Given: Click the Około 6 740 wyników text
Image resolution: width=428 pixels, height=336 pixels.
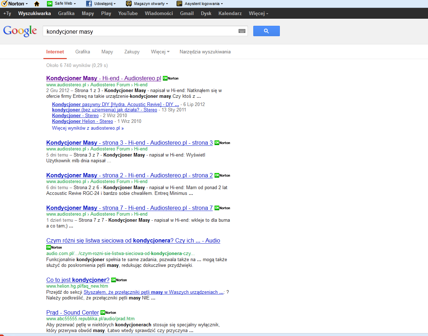Looking at the screenshot, I should [x=77, y=66].
